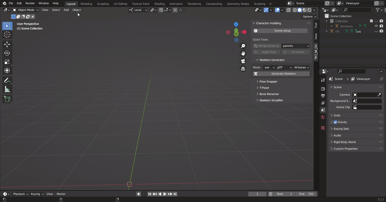Open the Render menu
The width and height of the screenshot is (386, 202).
click(x=30, y=3)
